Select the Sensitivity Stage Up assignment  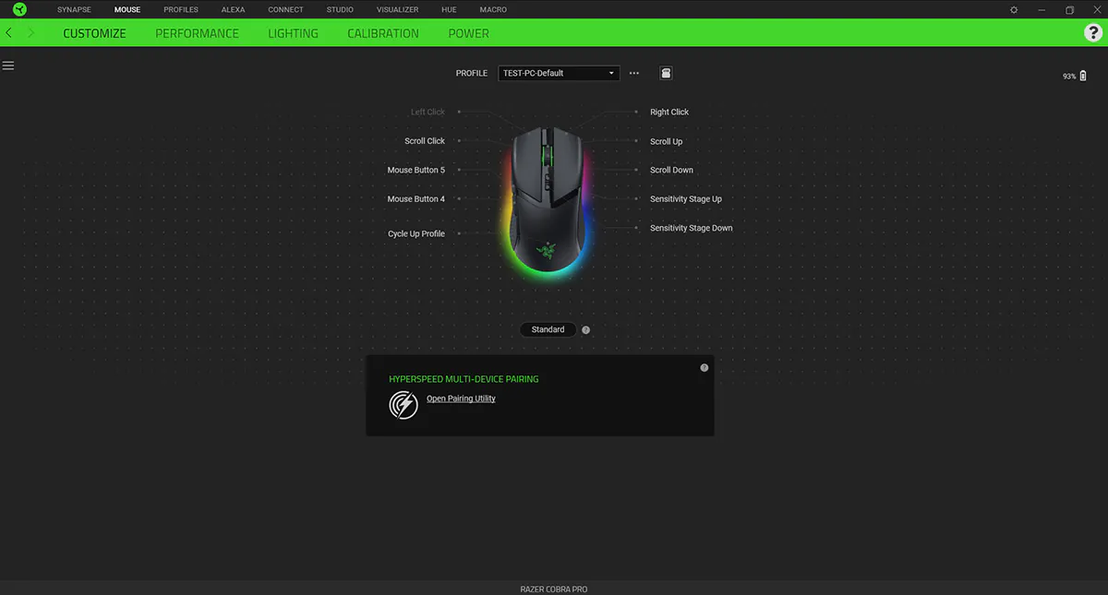tap(686, 198)
